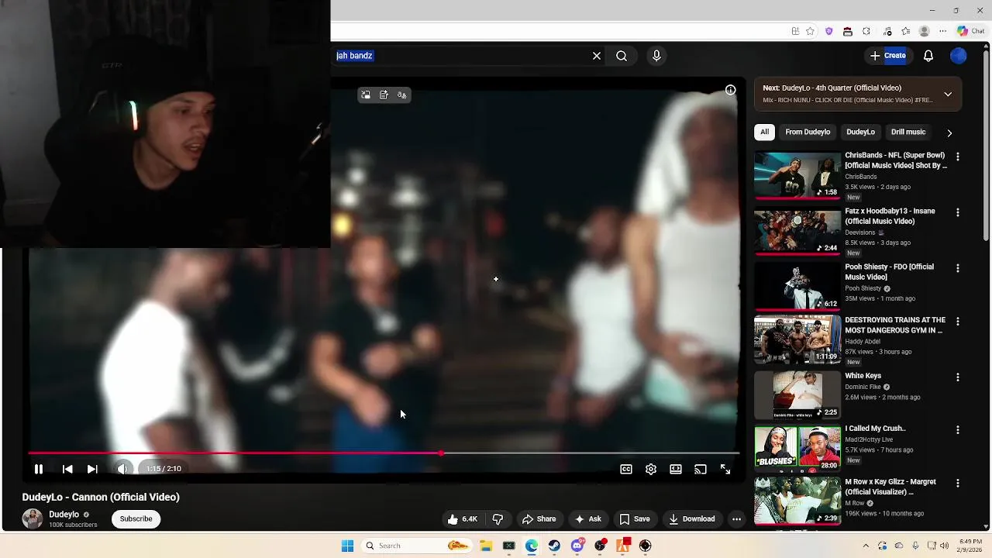Open the YouTube account avatar menu

click(959, 56)
